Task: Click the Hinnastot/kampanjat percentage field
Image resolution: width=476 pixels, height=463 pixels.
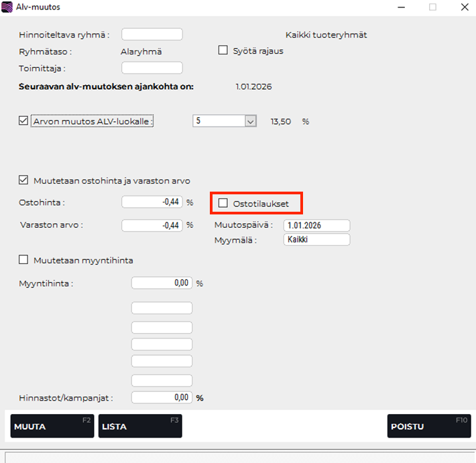Action: pyautogui.click(x=162, y=397)
